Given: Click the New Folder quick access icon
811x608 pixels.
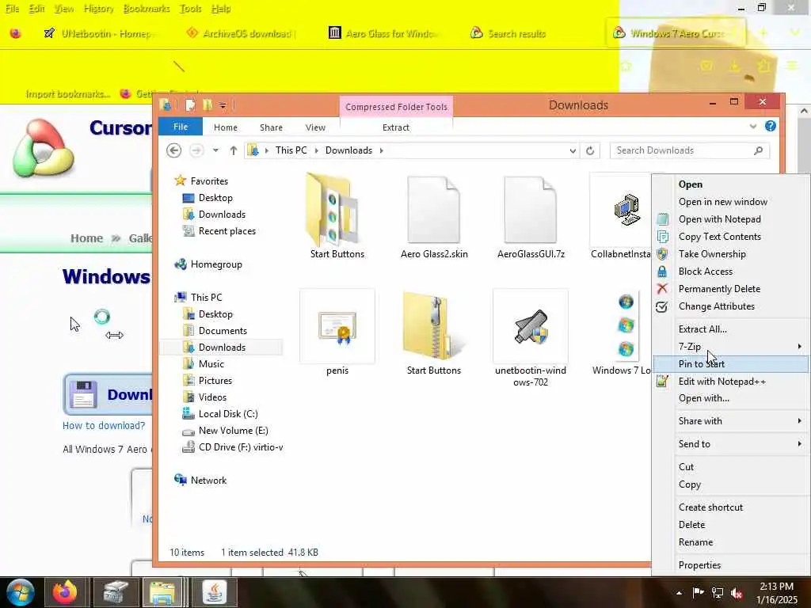Looking at the screenshot, I should click(208, 105).
